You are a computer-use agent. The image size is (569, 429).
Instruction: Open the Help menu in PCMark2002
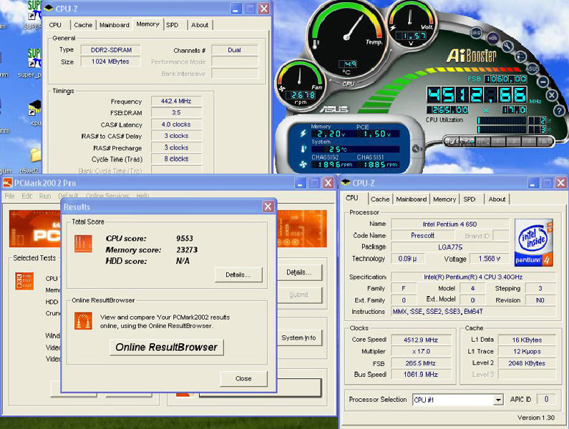click(142, 196)
